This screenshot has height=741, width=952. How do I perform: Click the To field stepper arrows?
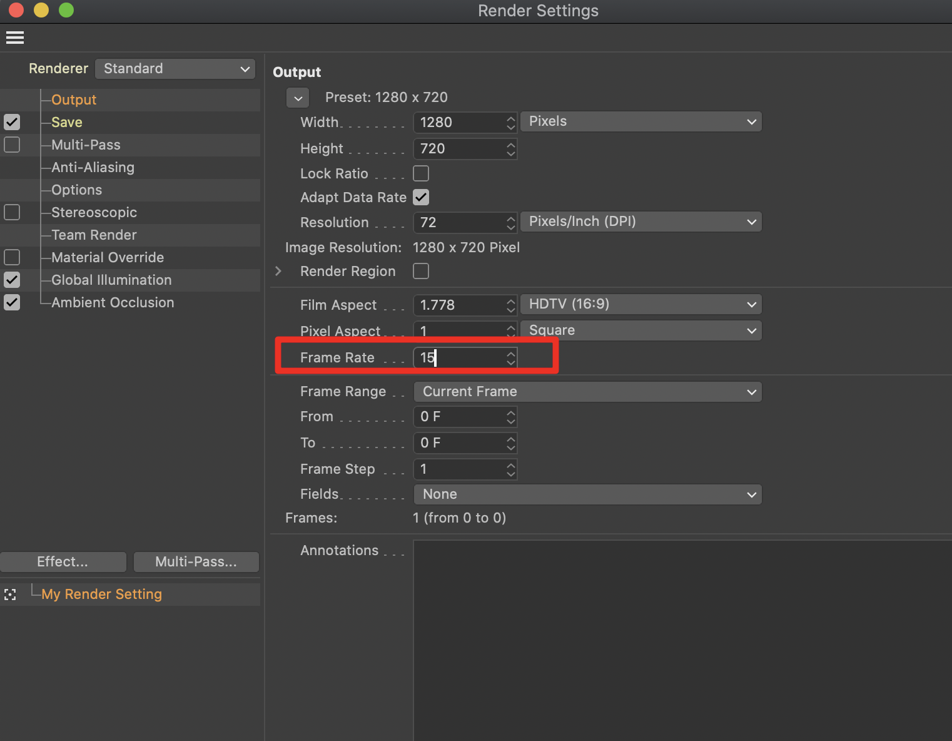511,443
